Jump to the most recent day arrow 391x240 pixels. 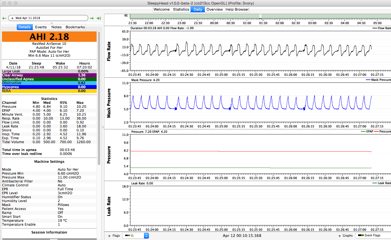pos(99,18)
